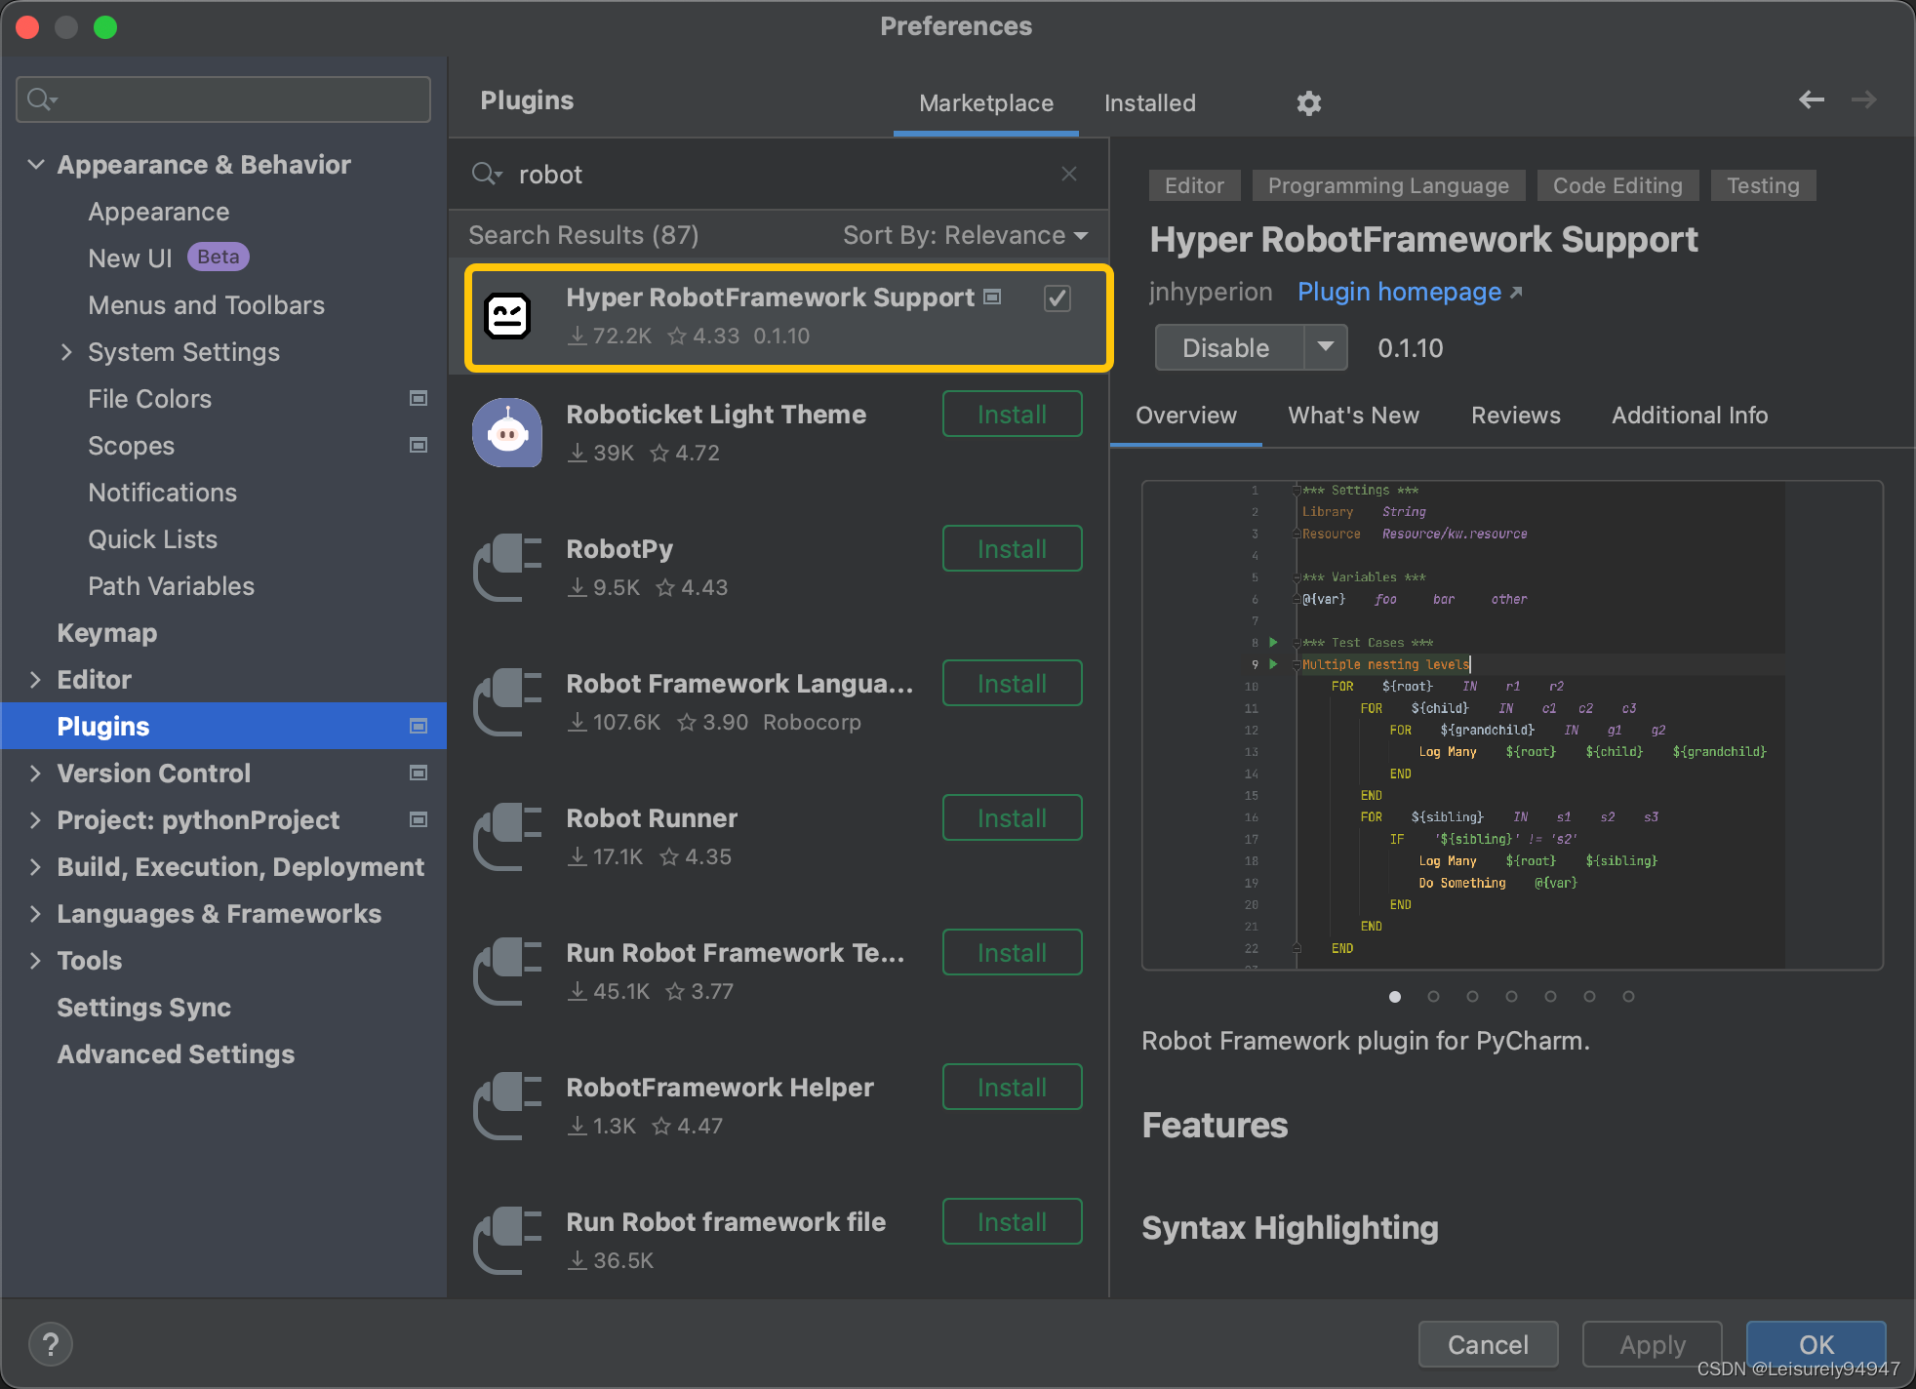This screenshot has width=1916, height=1389.
Task: Focus the settings search field
Action: (223, 99)
